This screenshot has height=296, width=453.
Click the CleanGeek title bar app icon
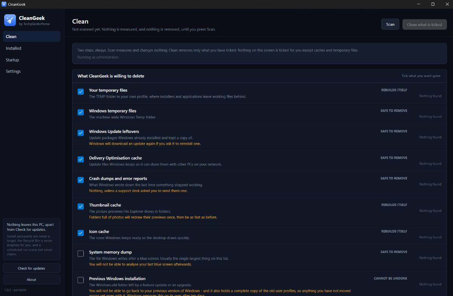point(4,4)
